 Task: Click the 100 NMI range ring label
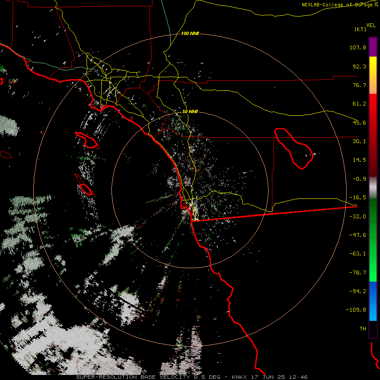(190, 33)
